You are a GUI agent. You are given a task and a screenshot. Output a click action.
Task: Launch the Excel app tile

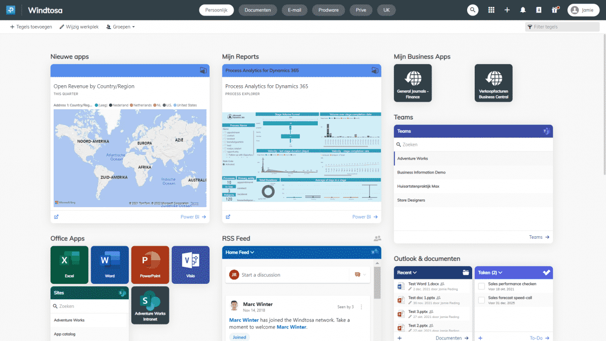[69, 265]
